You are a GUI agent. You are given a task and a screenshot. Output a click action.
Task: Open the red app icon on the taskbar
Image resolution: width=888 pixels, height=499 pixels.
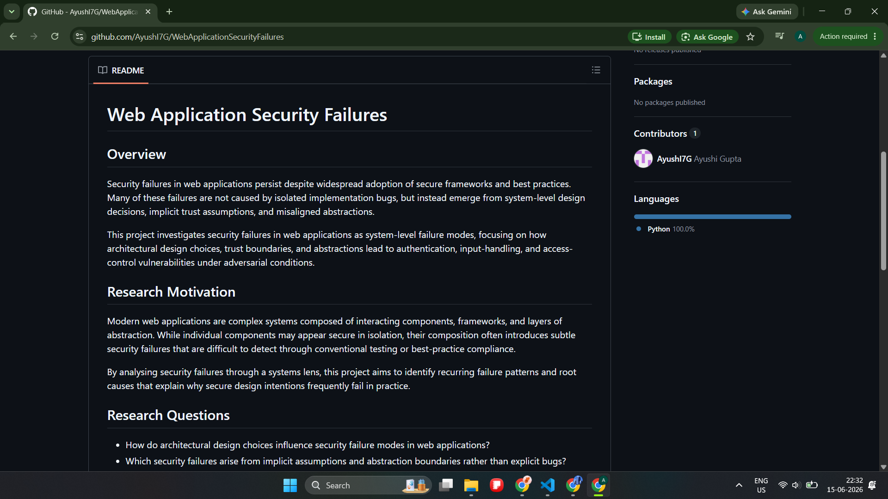(497, 485)
